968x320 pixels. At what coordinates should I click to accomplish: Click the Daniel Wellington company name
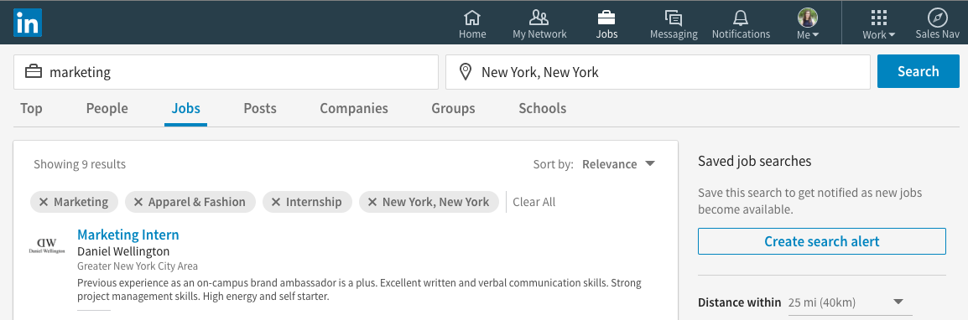[122, 251]
